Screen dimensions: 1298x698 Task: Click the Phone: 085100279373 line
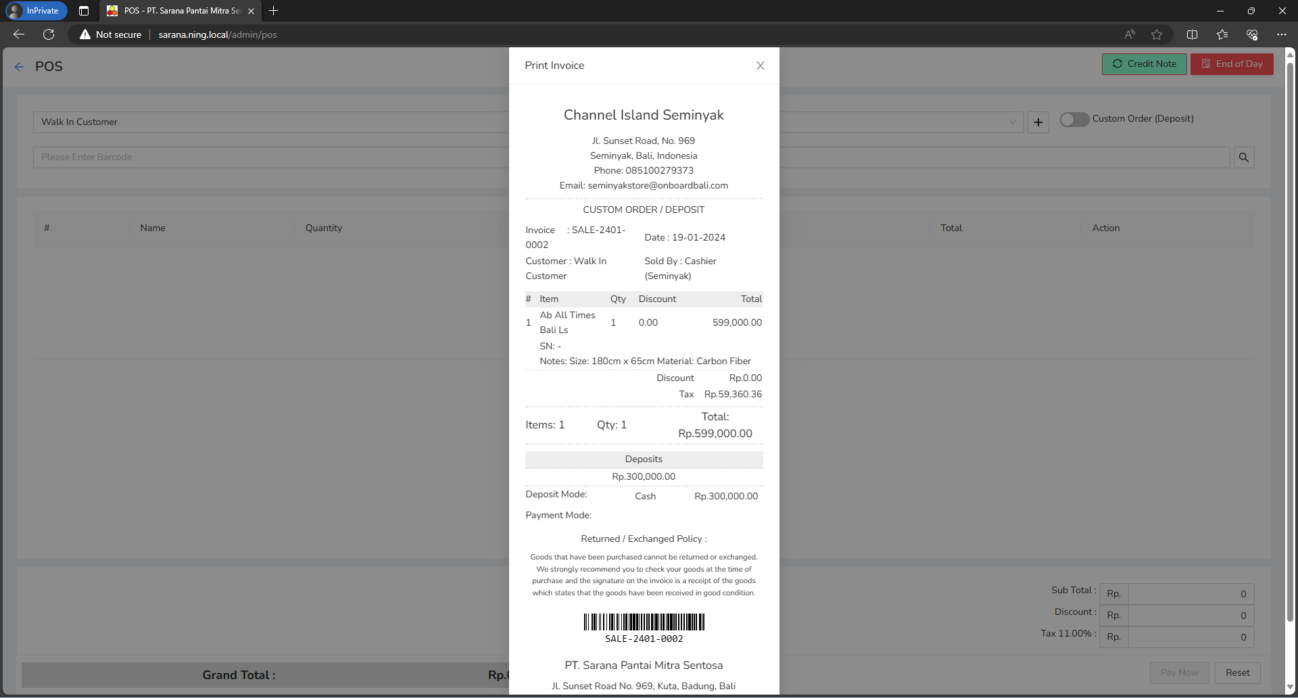[x=644, y=171]
